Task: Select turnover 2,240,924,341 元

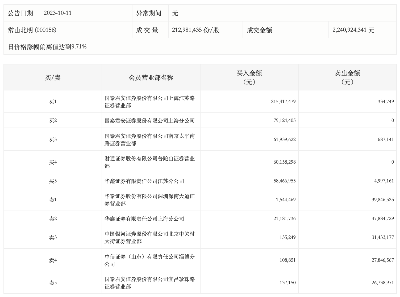Action: (x=353, y=30)
